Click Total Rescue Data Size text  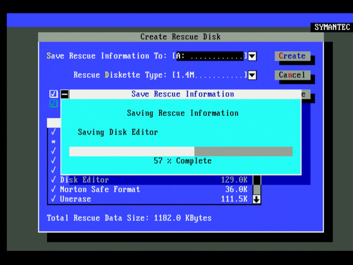(129, 218)
